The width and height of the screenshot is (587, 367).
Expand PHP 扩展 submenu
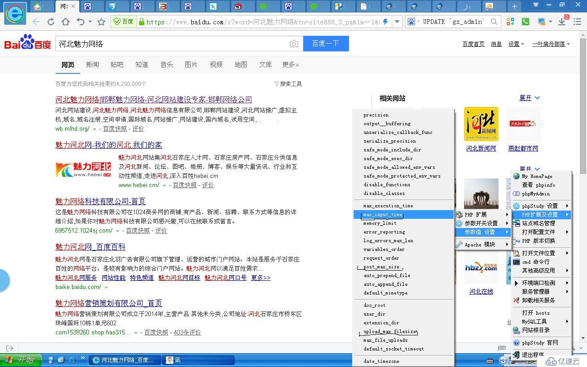(482, 215)
